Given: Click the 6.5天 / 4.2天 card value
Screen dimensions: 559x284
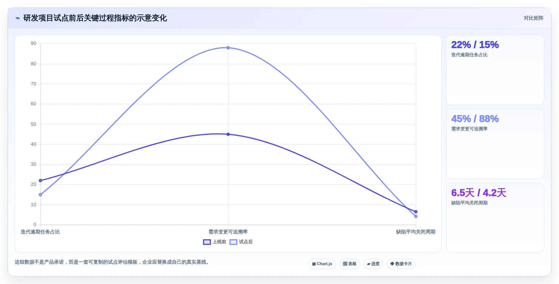Looking at the screenshot, I should coord(479,193).
